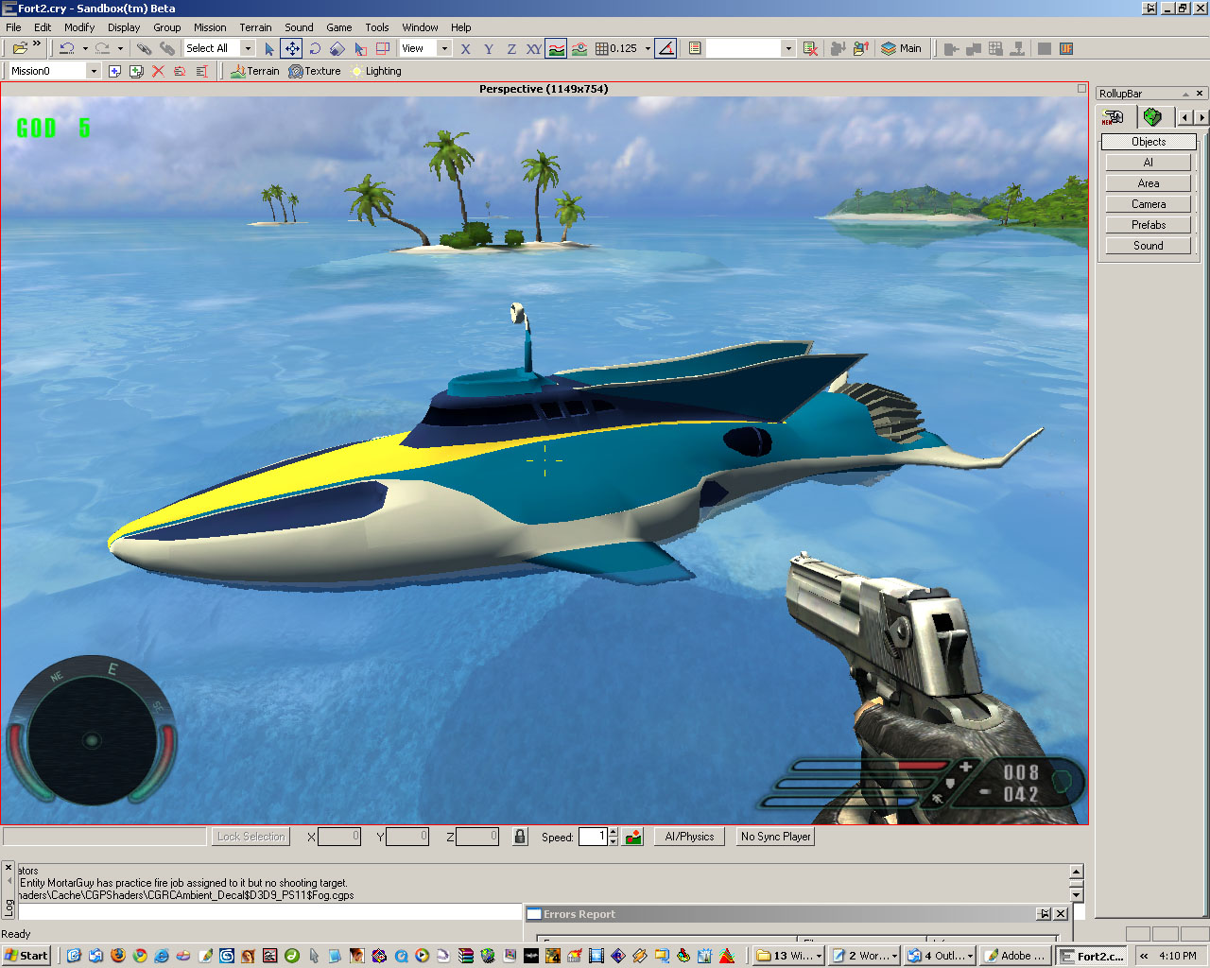Viewport: 1210px width, 968px height.
Task: Click the Duplicate mission icon
Action: click(x=136, y=71)
